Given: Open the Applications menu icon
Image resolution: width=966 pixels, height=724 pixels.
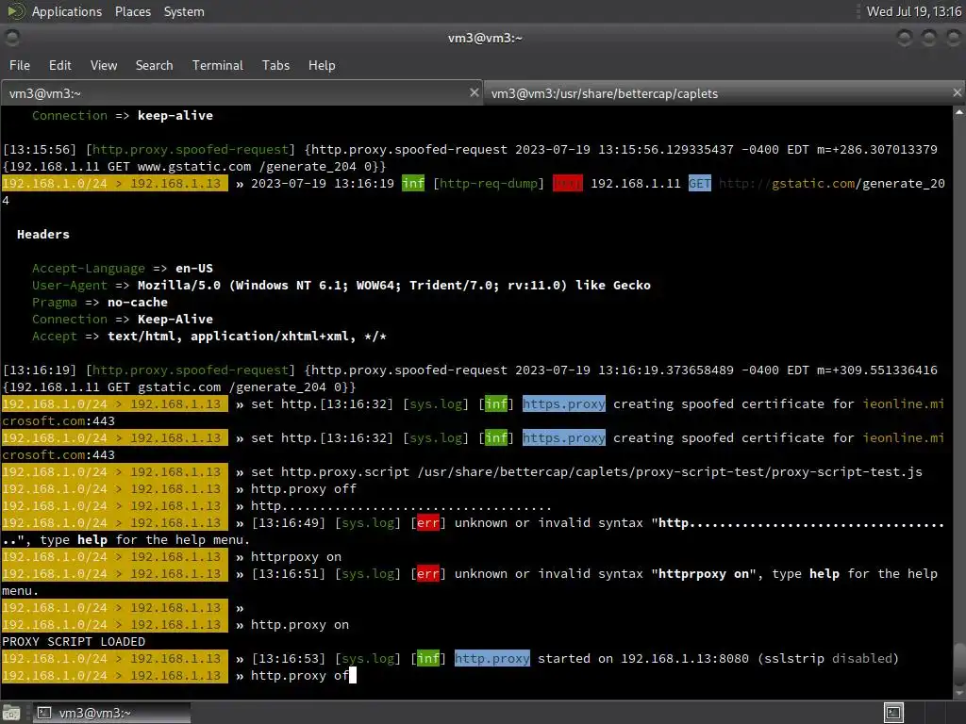Looking at the screenshot, I should pos(15,11).
